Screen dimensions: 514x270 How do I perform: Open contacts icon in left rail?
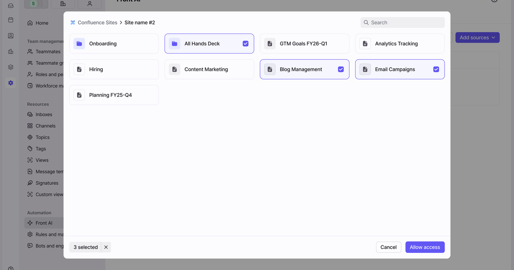pos(11,36)
